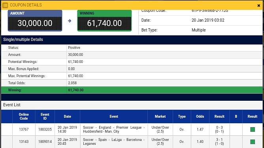
Task: Select the Date column header
Action: click(67, 117)
